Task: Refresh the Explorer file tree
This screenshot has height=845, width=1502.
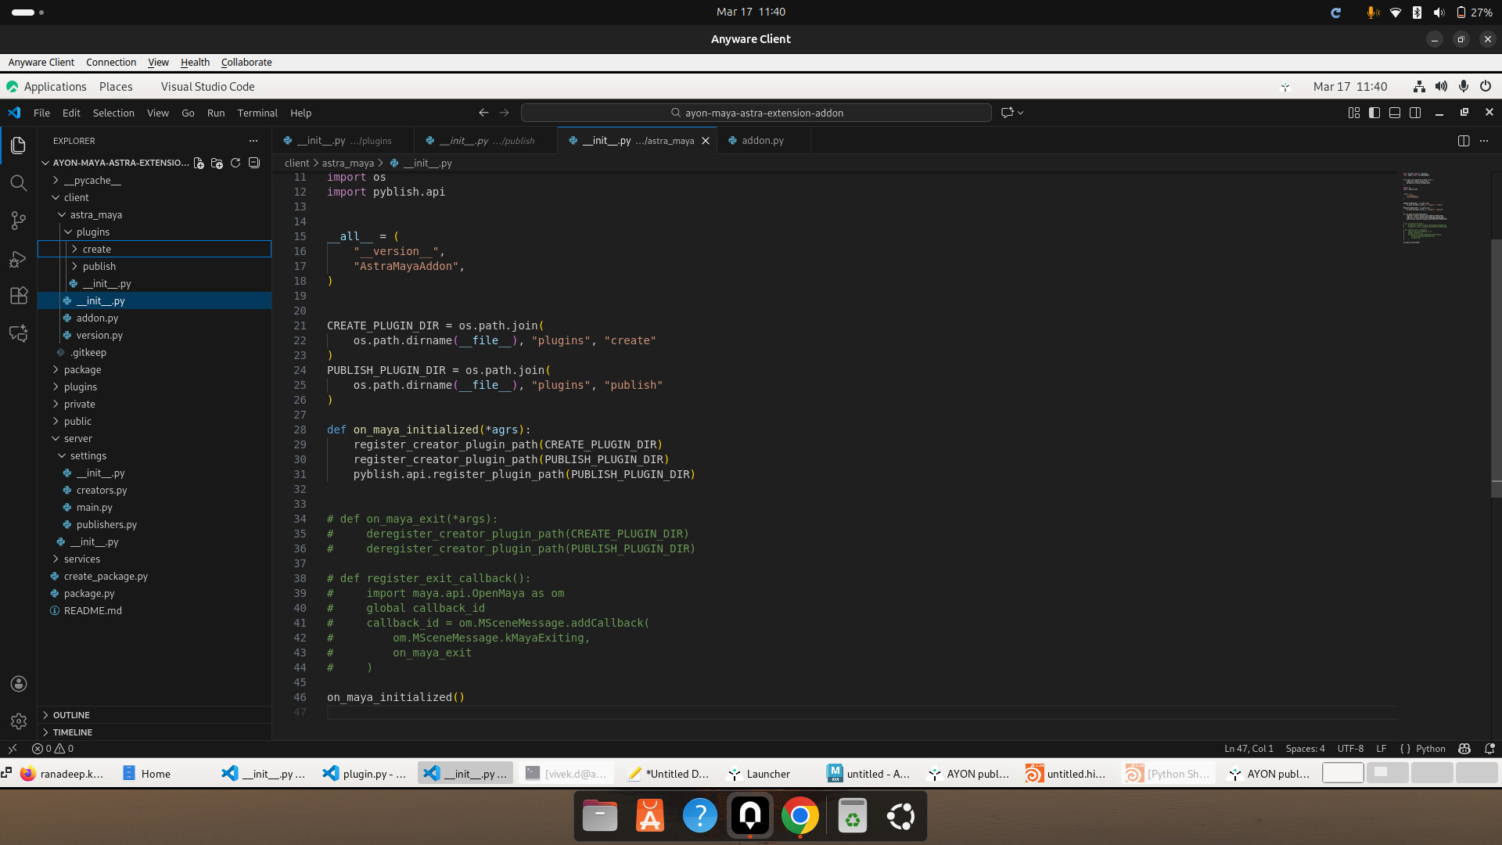Action: (235, 163)
